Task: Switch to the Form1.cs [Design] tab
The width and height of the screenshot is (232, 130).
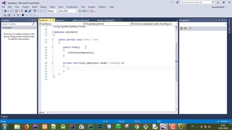Action: pyautogui.click(x=106, y=20)
